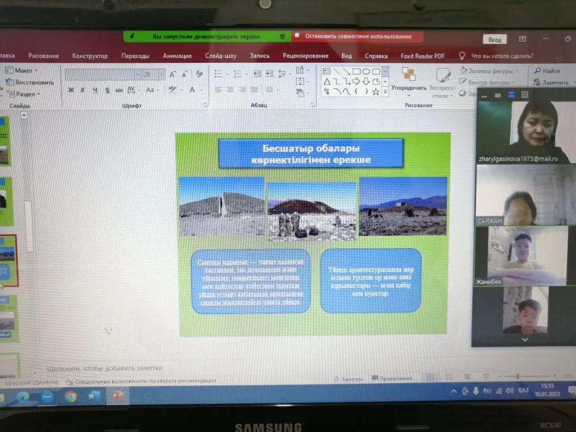Expand the Макет layout dropdown
The image size is (576, 432).
click(x=21, y=70)
